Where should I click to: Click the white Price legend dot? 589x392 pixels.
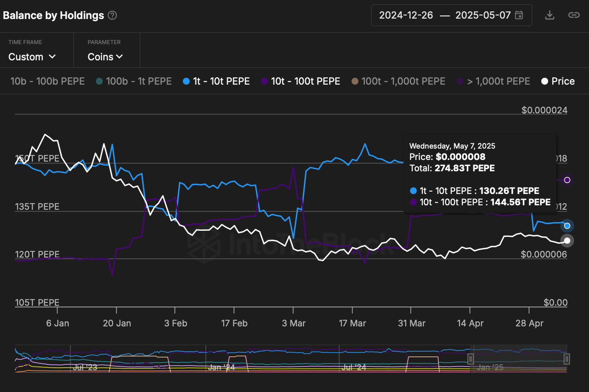tap(545, 81)
